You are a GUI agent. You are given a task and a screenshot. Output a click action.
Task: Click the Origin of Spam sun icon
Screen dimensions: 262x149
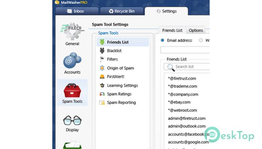(102, 68)
